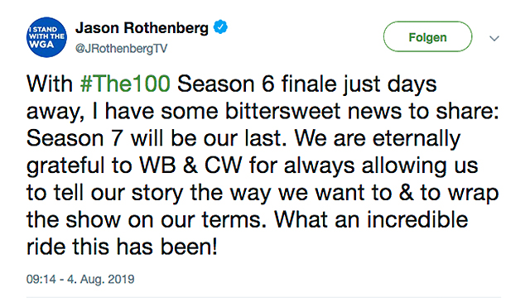
Task: Open the tweet timestamp 09:14 - 4. Aug. 2019
Action: tap(80, 280)
